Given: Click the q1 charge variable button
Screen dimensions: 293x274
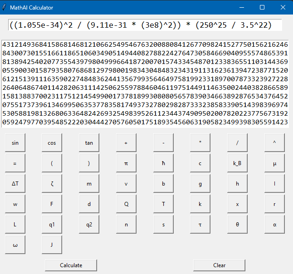Looking at the screenshot, I should pos(52,225).
